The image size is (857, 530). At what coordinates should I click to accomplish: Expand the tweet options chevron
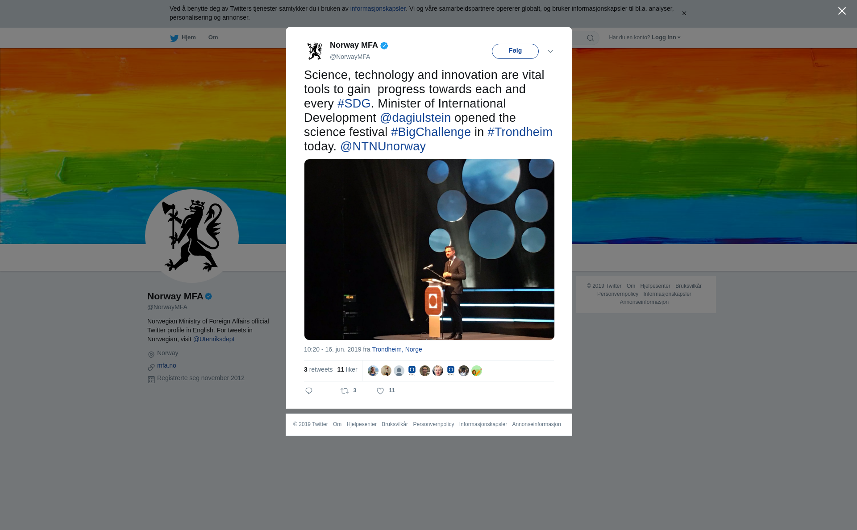550,51
